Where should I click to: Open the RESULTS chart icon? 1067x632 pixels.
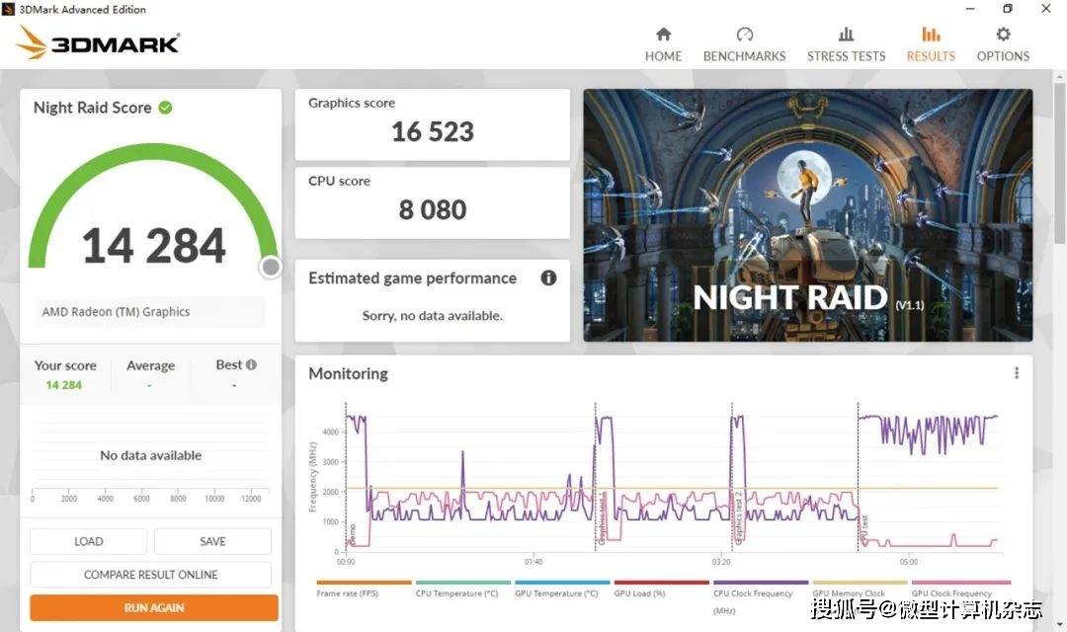pos(931,34)
